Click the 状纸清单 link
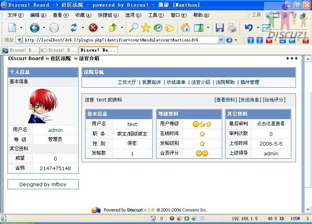 tap(176, 82)
